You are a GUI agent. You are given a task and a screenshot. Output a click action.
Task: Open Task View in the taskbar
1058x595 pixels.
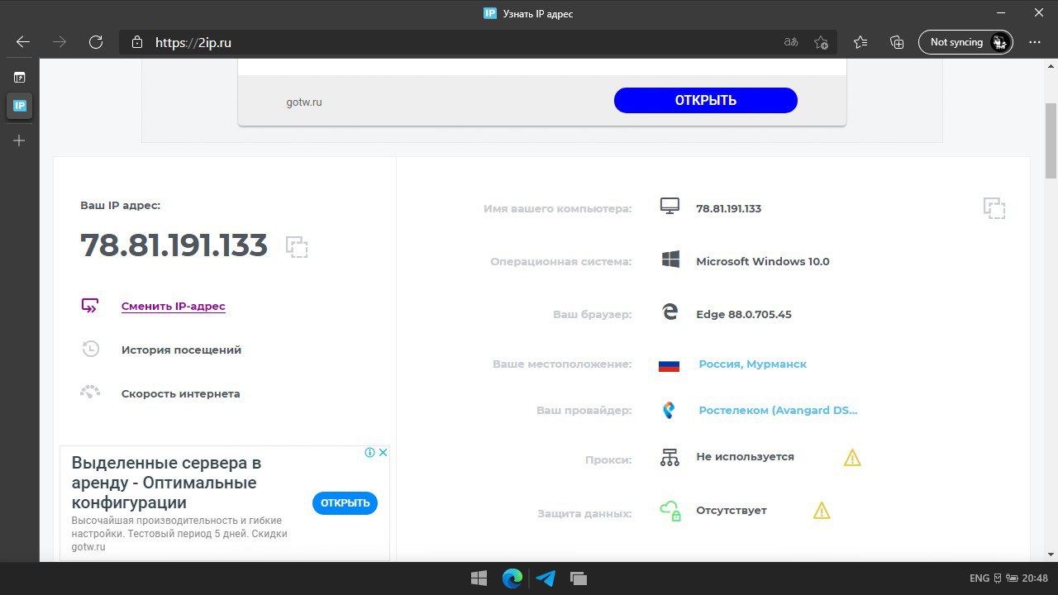coord(579,578)
